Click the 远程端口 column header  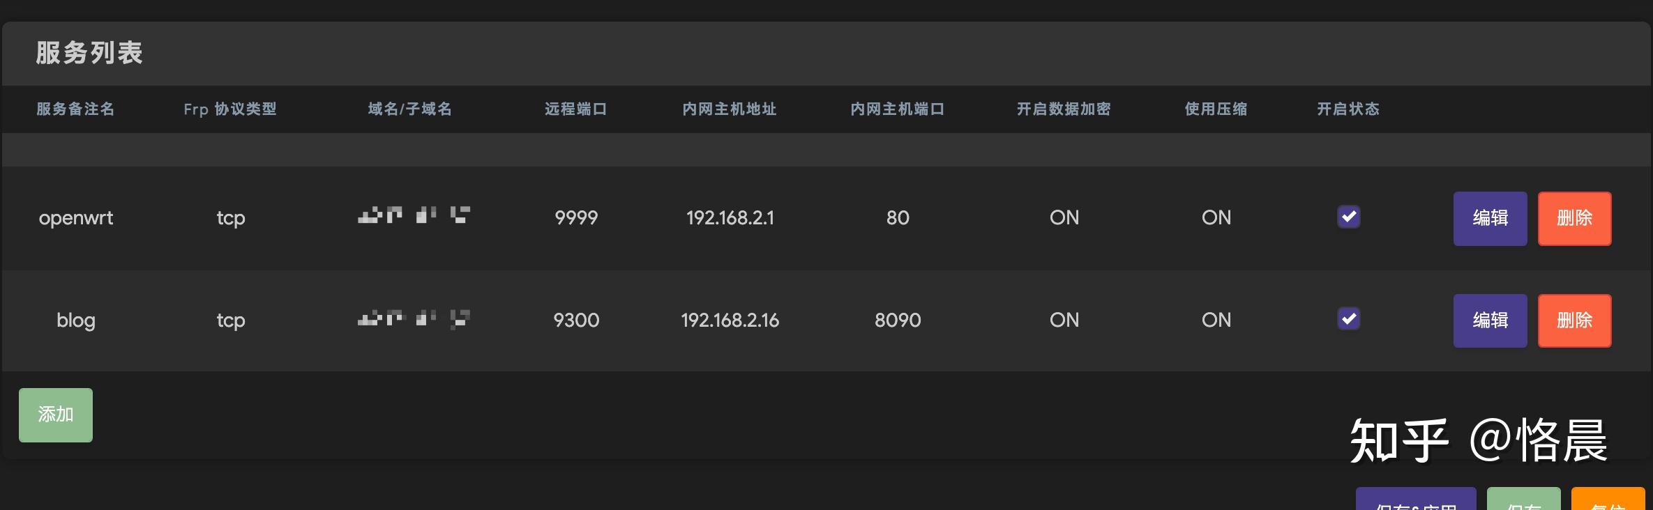pyautogui.click(x=575, y=109)
